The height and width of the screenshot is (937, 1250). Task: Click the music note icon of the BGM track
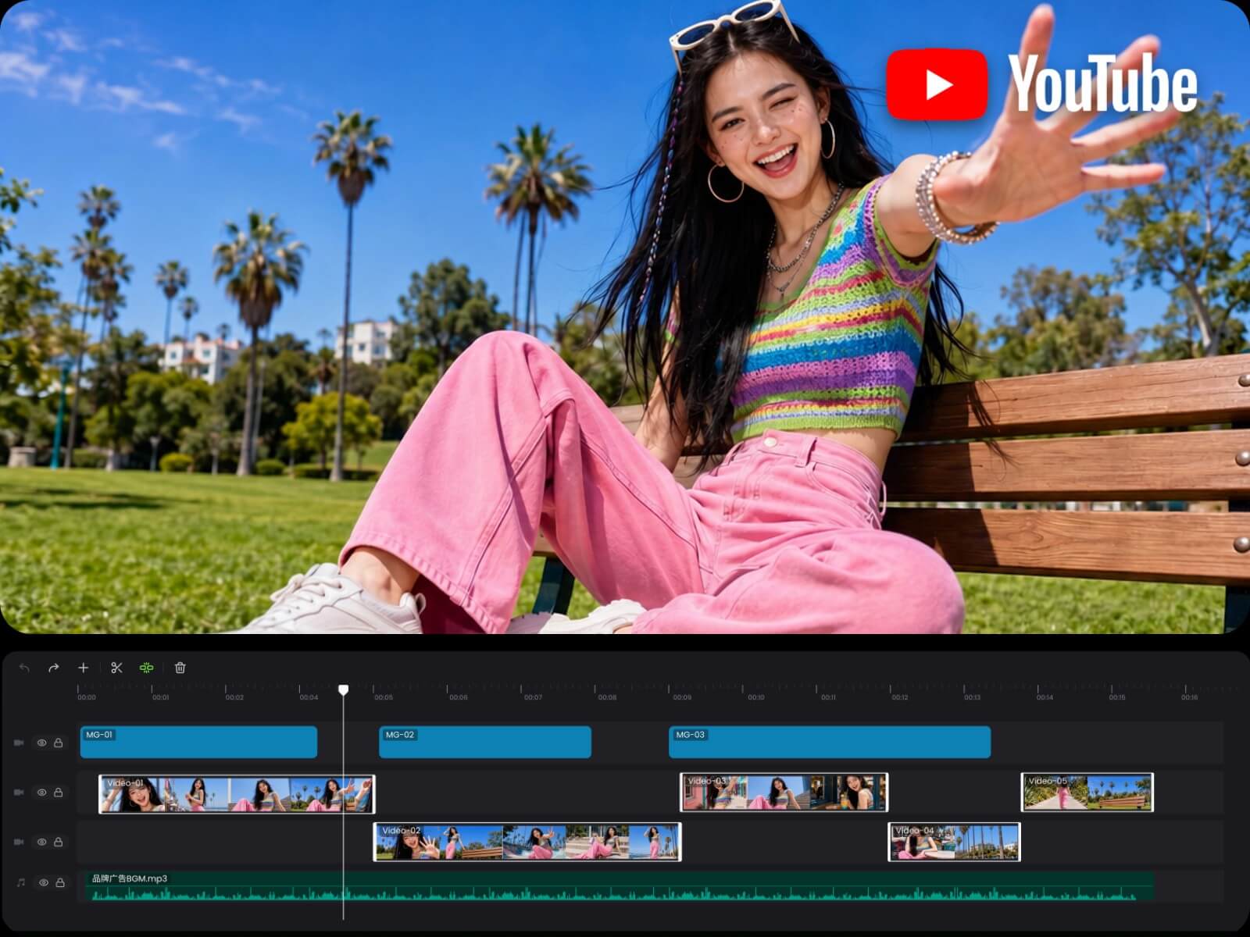21,882
